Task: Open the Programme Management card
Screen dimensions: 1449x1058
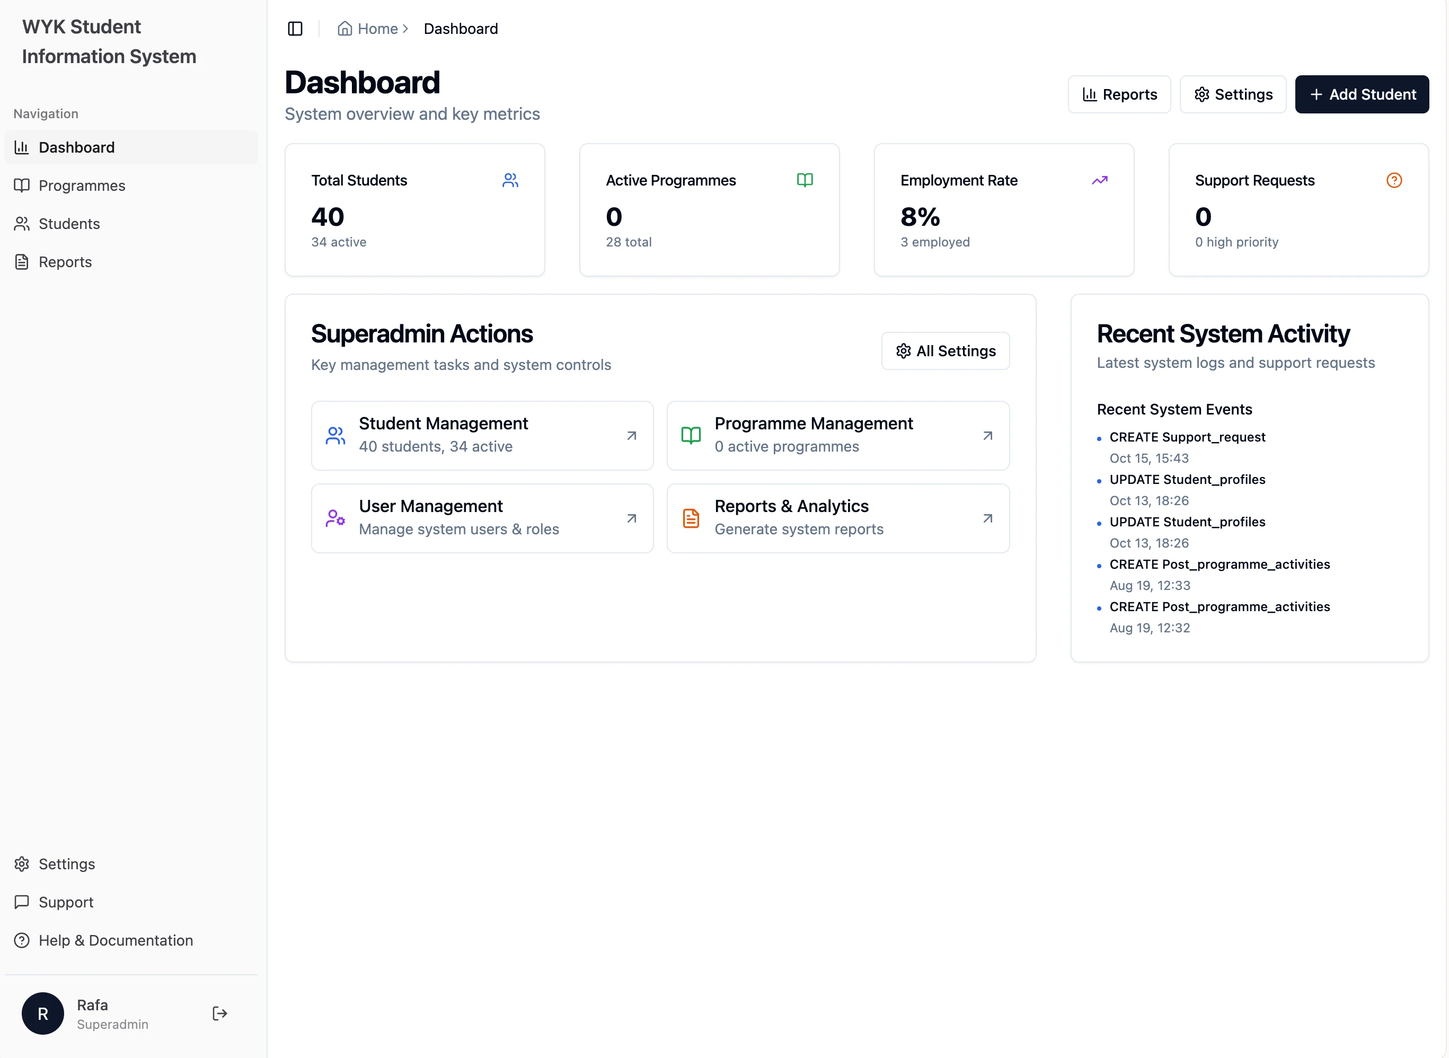Action: (x=837, y=436)
